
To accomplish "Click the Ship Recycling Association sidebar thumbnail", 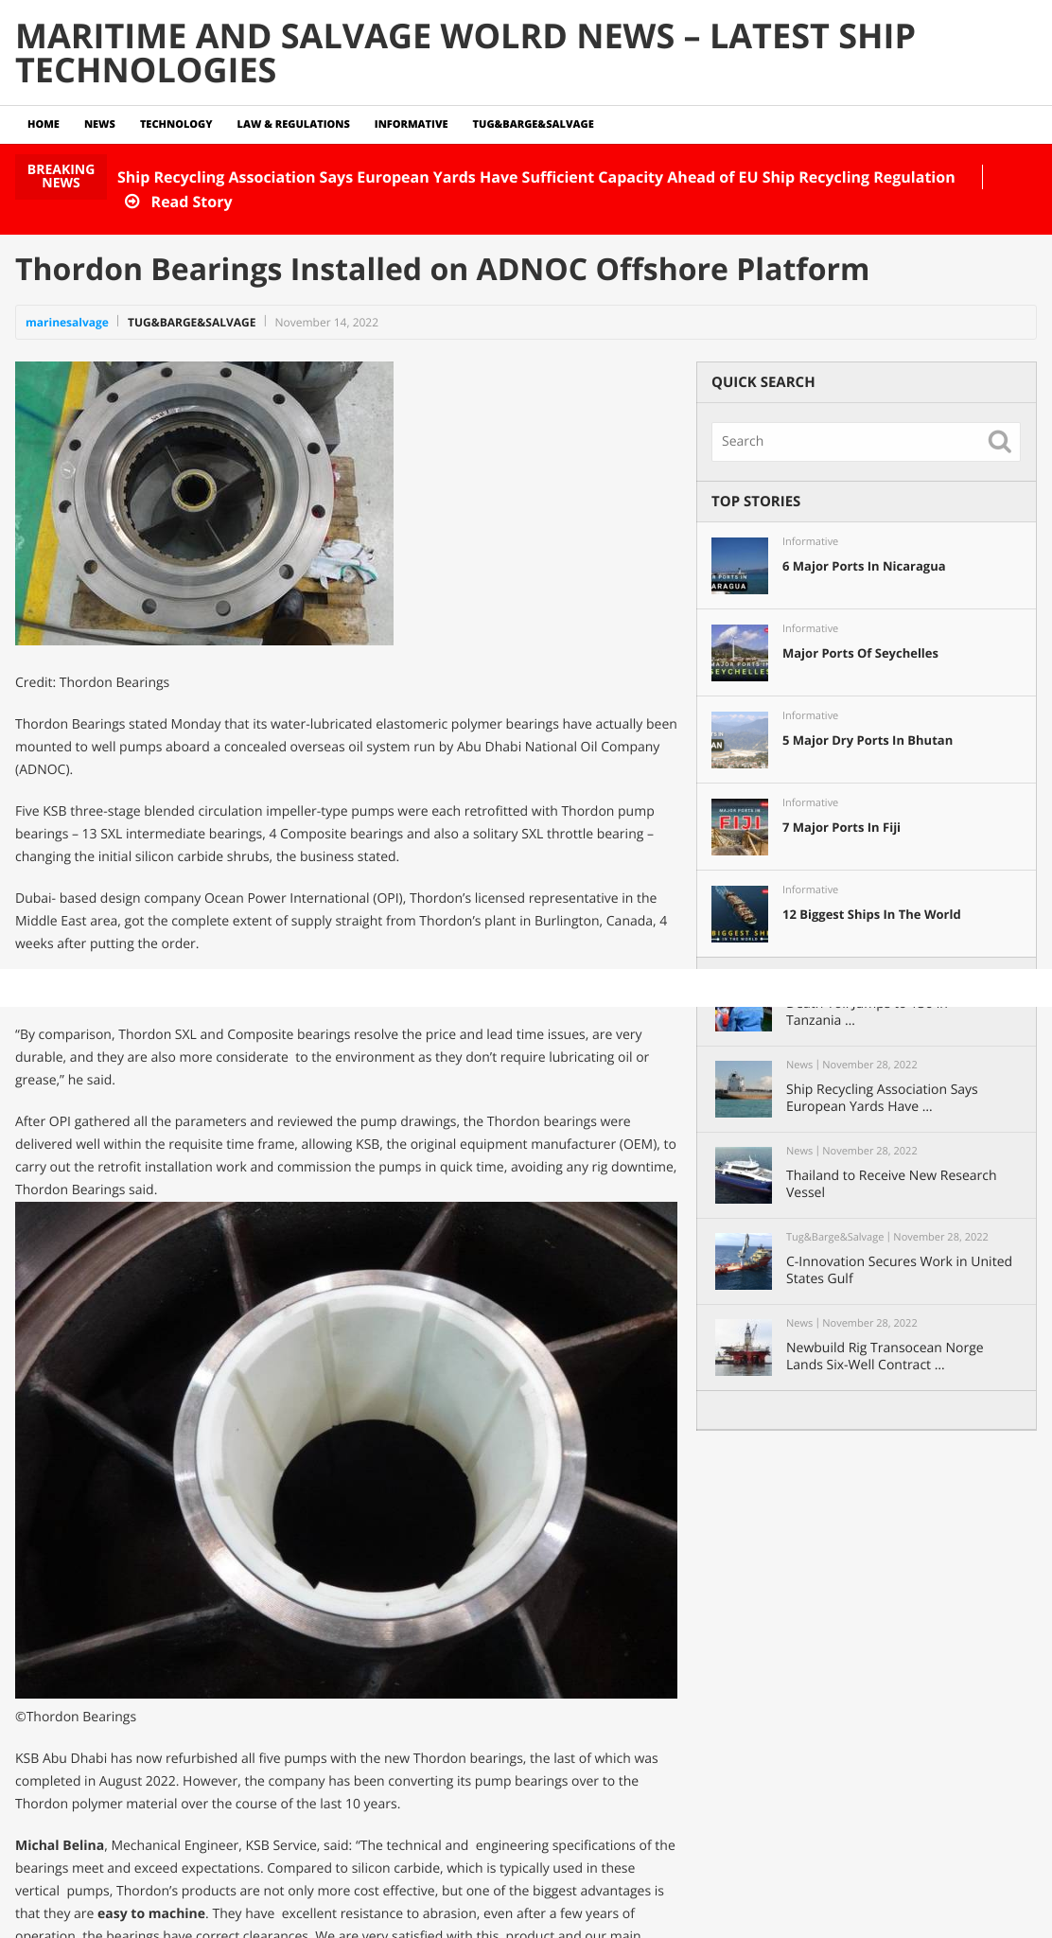I will (744, 1089).
